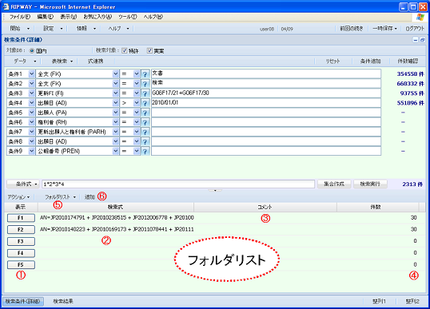Screen dimensions: 430x309
Task: Open the ツール(T) menu
Action: pos(128,17)
